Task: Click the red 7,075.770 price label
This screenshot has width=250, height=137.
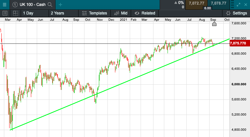Action: (238, 43)
